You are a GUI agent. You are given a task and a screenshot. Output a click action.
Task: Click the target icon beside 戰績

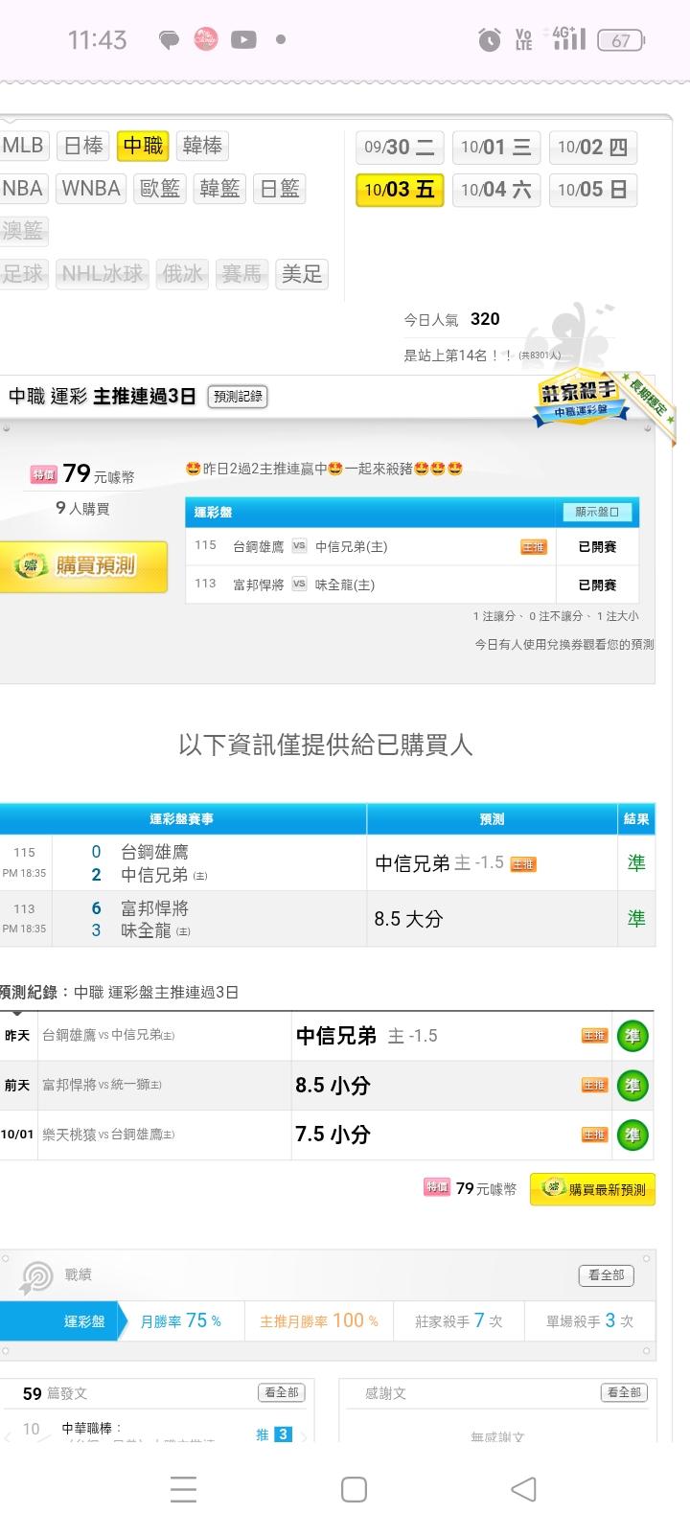(x=36, y=1276)
